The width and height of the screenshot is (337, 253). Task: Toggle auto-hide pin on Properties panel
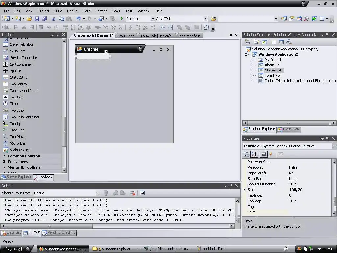click(327, 138)
